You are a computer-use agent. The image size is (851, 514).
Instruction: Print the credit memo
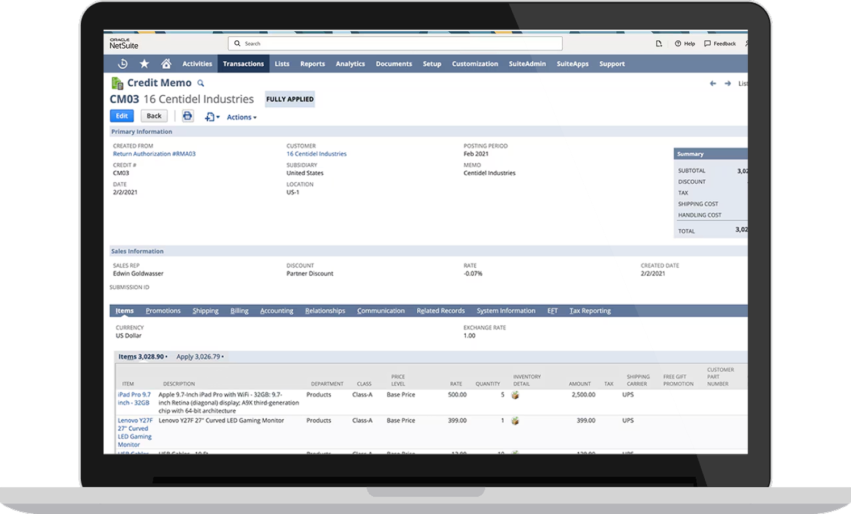pos(187,116)
